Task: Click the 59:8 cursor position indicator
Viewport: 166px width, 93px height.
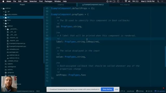Action: (38, 91)
